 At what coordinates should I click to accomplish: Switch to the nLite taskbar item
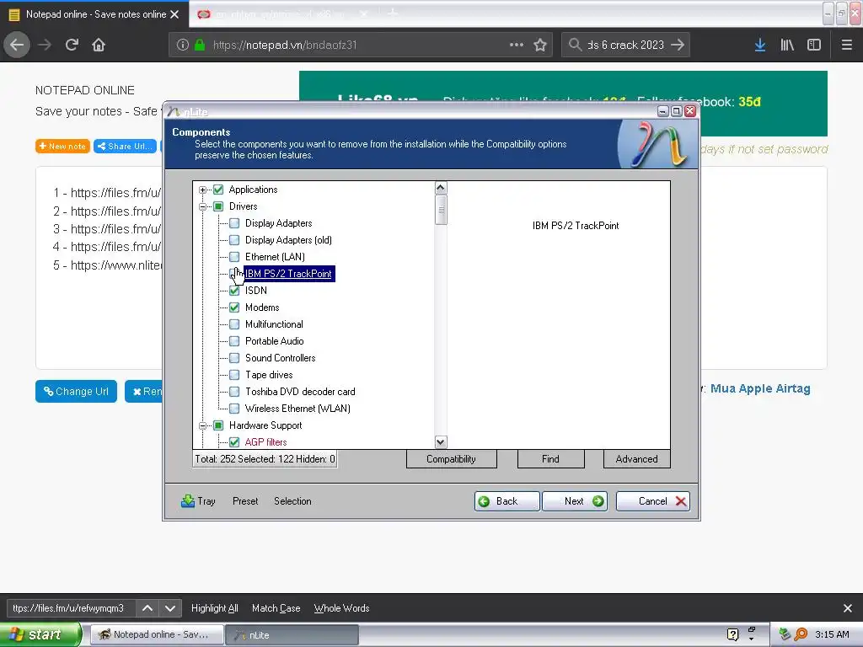292,635
